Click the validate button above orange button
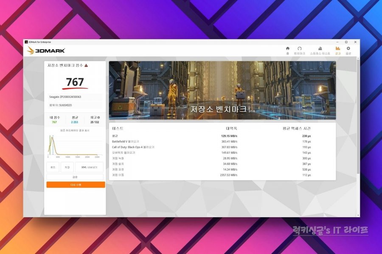382x254 pixels. pos(75,177)
